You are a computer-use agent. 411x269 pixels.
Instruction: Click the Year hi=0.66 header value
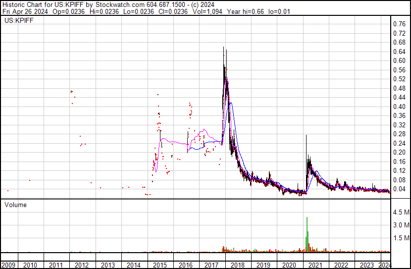245,11
